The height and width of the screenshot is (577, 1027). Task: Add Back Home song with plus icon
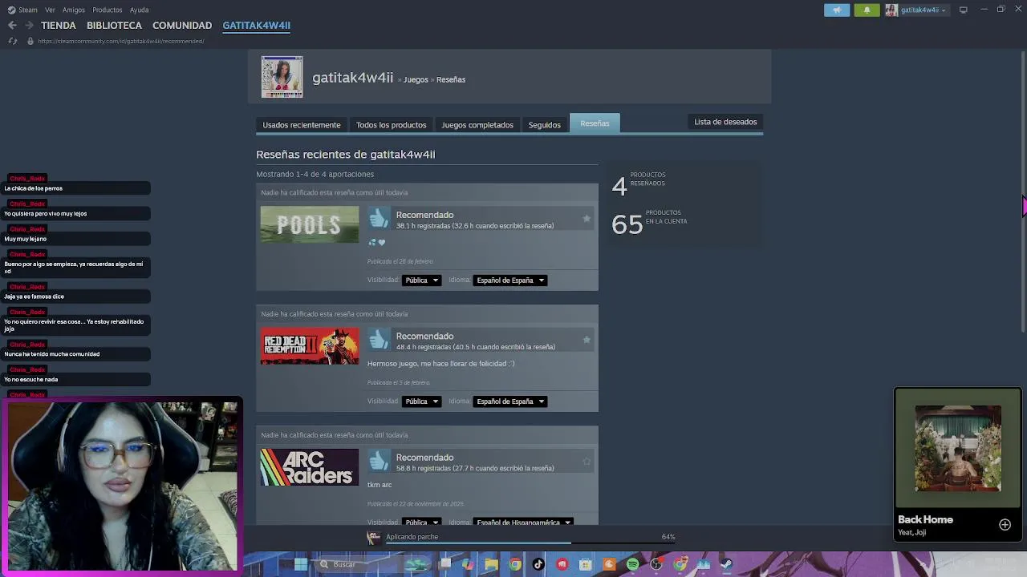coord(1005,525)
